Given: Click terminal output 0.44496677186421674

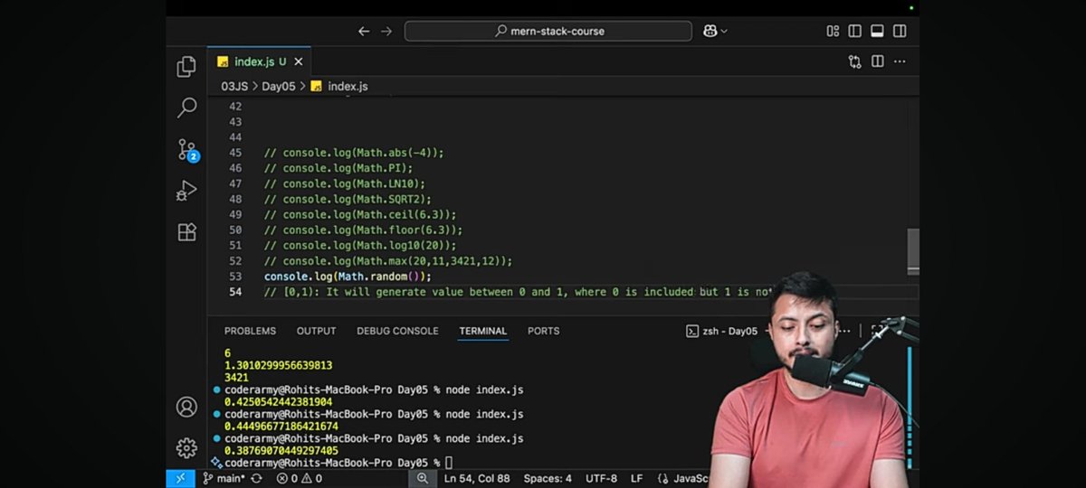Looking at the screenshot, I should (281, 427).
